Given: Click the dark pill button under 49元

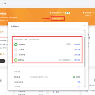Looking at the screenshot, I should click(2, 61).
